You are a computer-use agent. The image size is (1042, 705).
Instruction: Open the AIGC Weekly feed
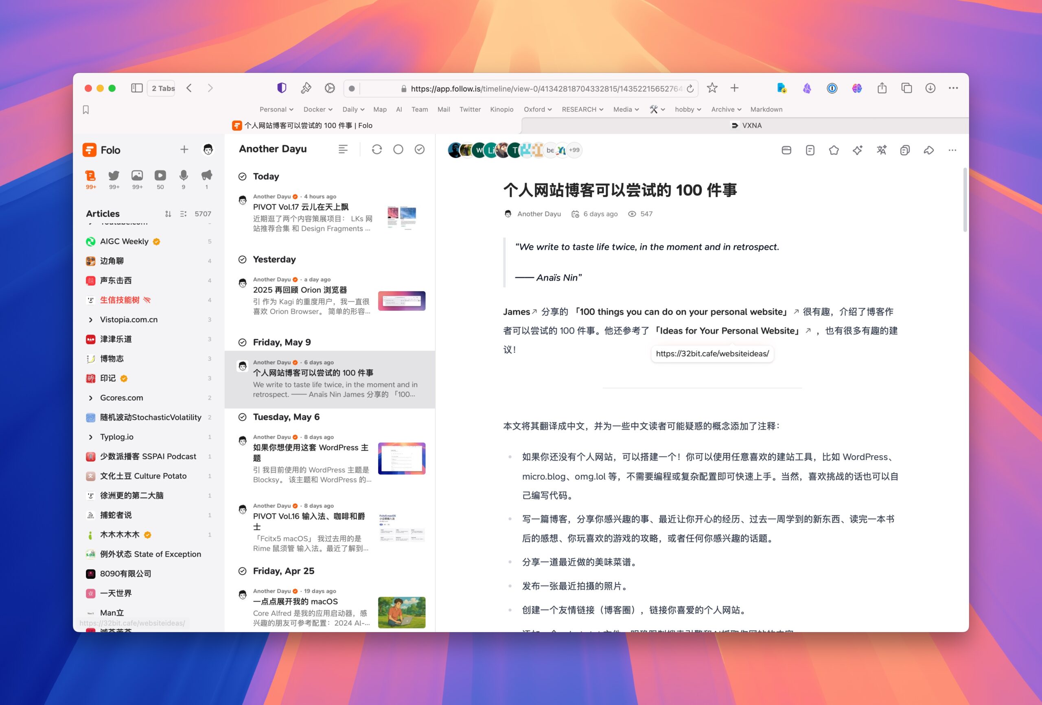click(148, 242)
